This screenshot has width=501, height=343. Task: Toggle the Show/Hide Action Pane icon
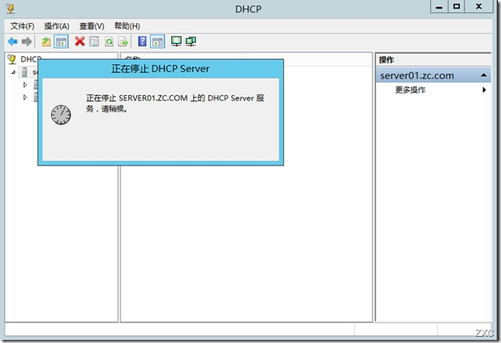click(157, 41)
